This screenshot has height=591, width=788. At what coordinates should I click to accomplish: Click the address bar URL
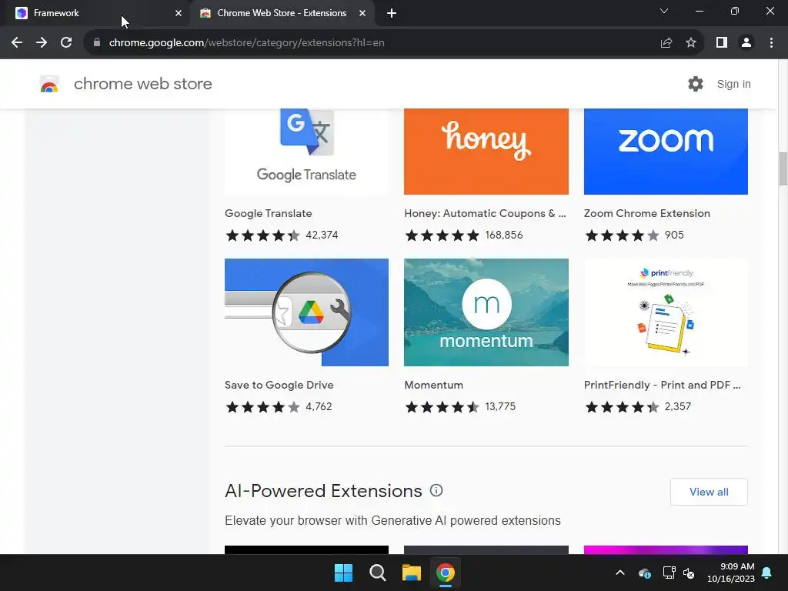click(247, 43)
